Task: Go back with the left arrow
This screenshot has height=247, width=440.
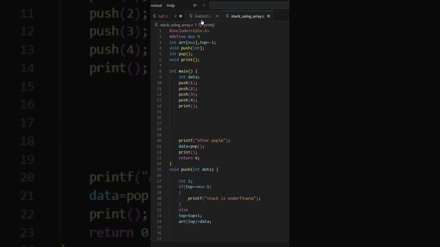Action: coord(195,5)
